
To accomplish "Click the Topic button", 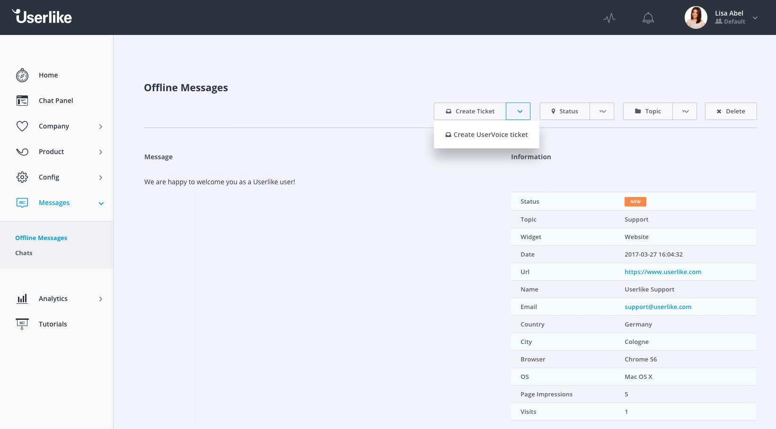I will tap(648, 111).
